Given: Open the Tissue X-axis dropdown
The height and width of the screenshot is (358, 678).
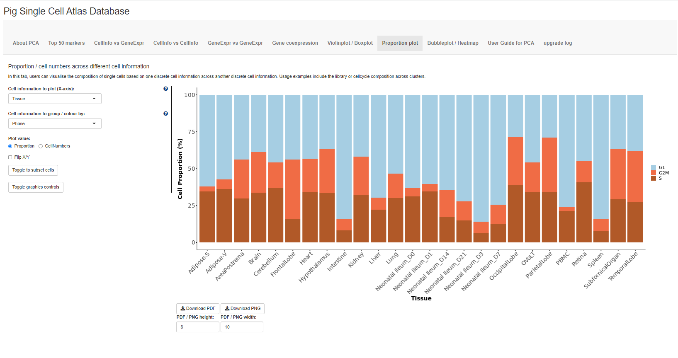Looking at the screenshot, I should (x=55, y=99).
